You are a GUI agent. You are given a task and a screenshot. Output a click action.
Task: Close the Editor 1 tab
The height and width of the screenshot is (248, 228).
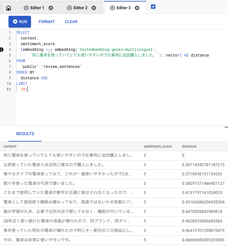51,8
